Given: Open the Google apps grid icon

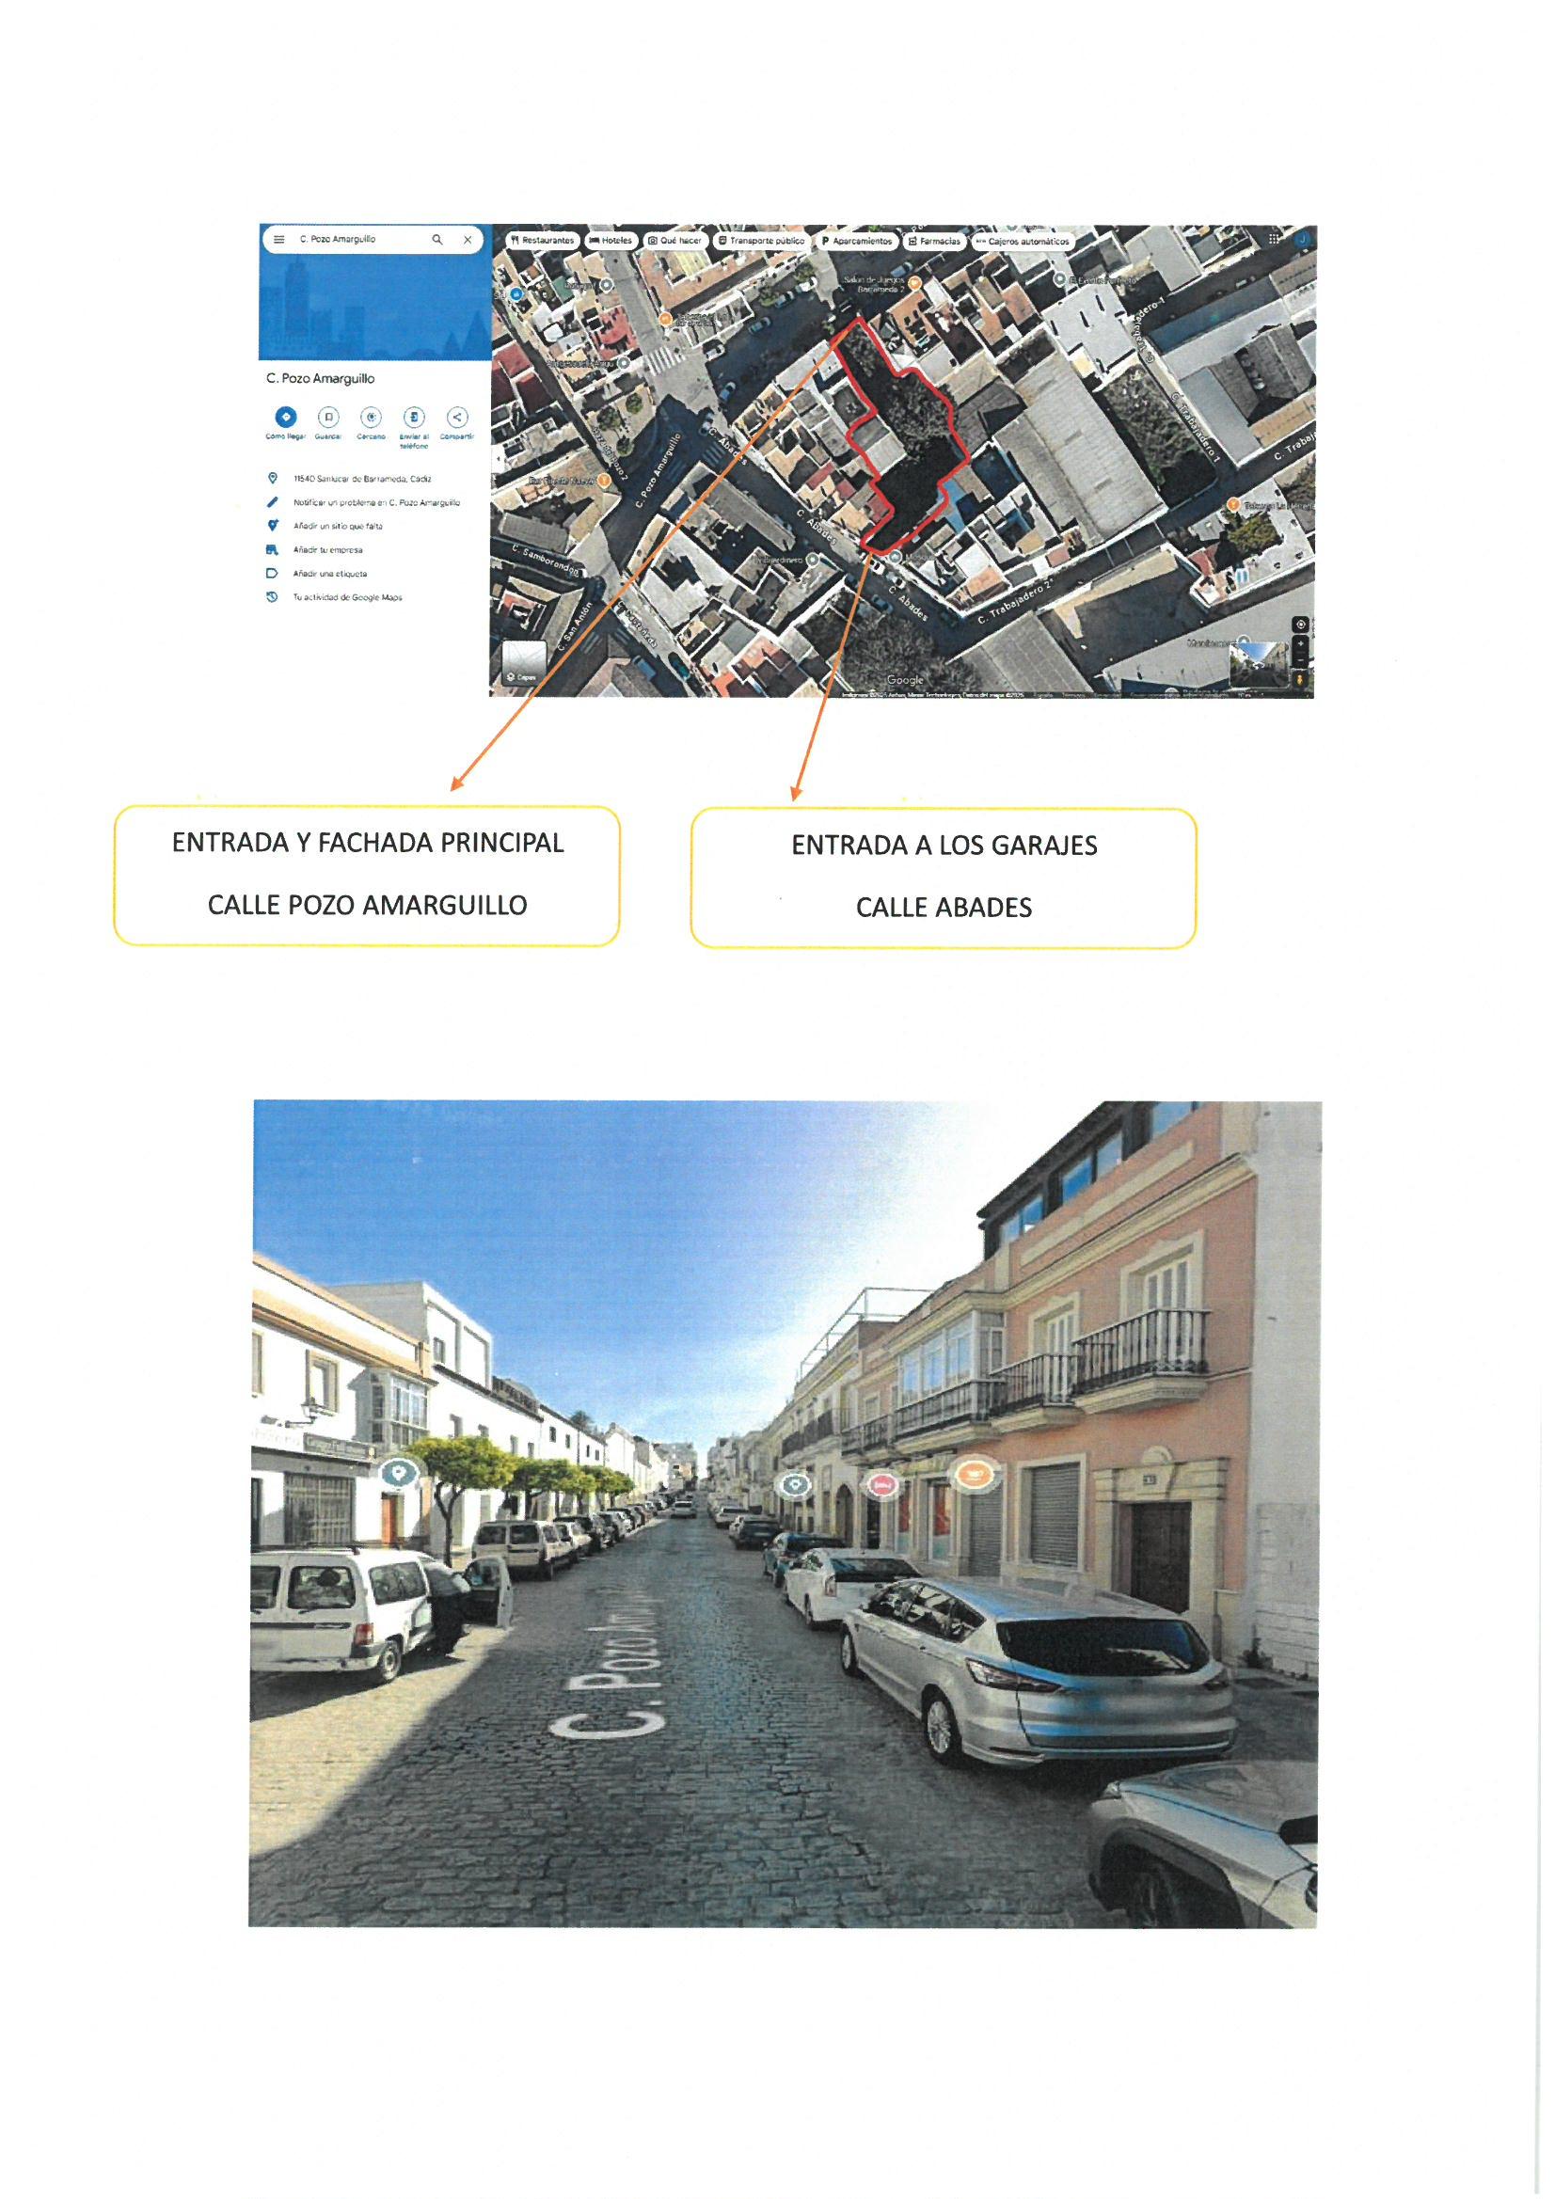Looking at the screenshot, I should point(1274,240).
